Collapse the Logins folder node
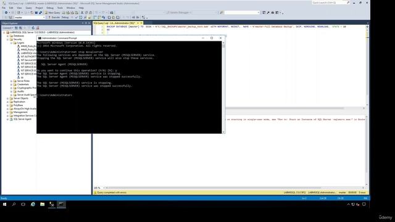The height and width of the screenshot is (222, 395). point(11,43)
